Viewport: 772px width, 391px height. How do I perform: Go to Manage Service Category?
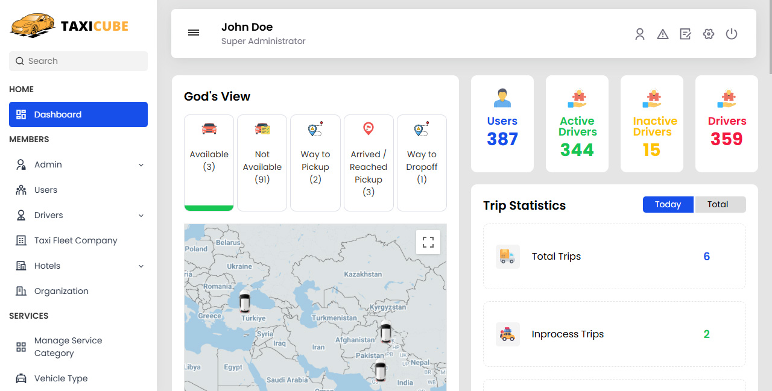68,347
